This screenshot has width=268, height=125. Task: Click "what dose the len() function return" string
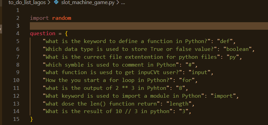click(x=101, y=104)
